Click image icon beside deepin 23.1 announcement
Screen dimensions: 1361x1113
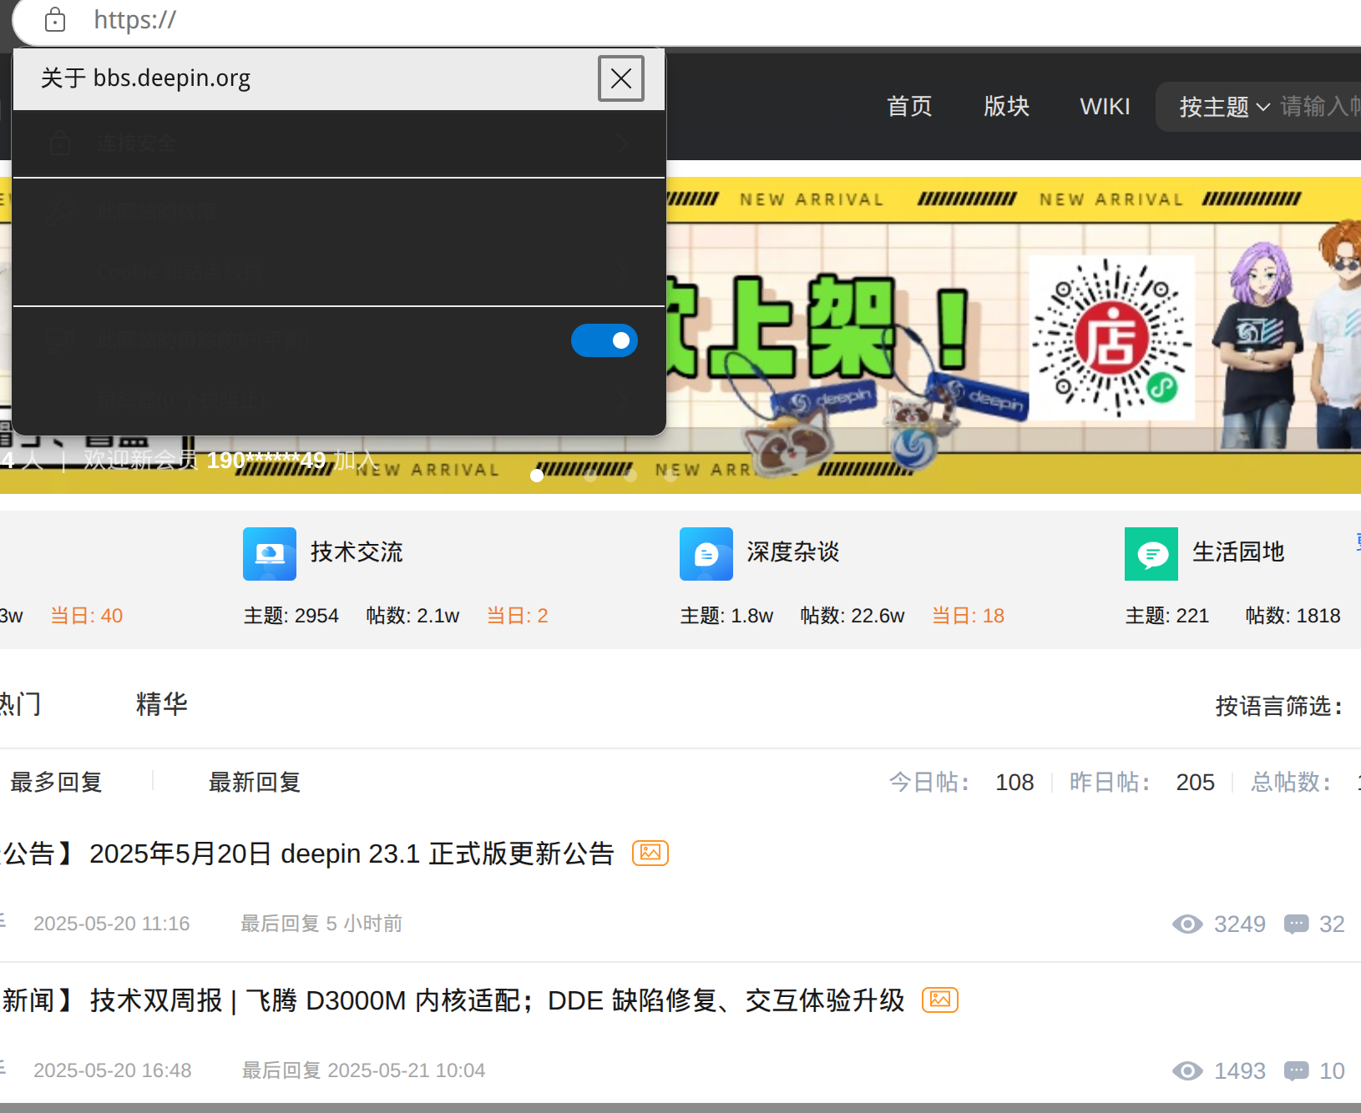[650, 853]
